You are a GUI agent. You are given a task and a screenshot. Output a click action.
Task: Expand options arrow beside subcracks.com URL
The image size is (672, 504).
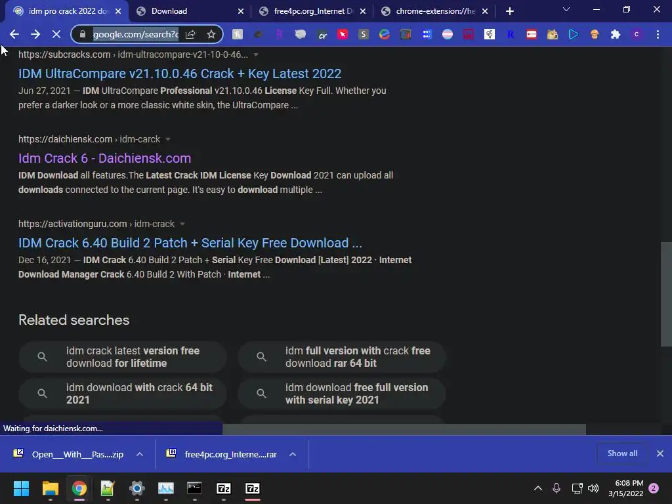tap(256, 54)
